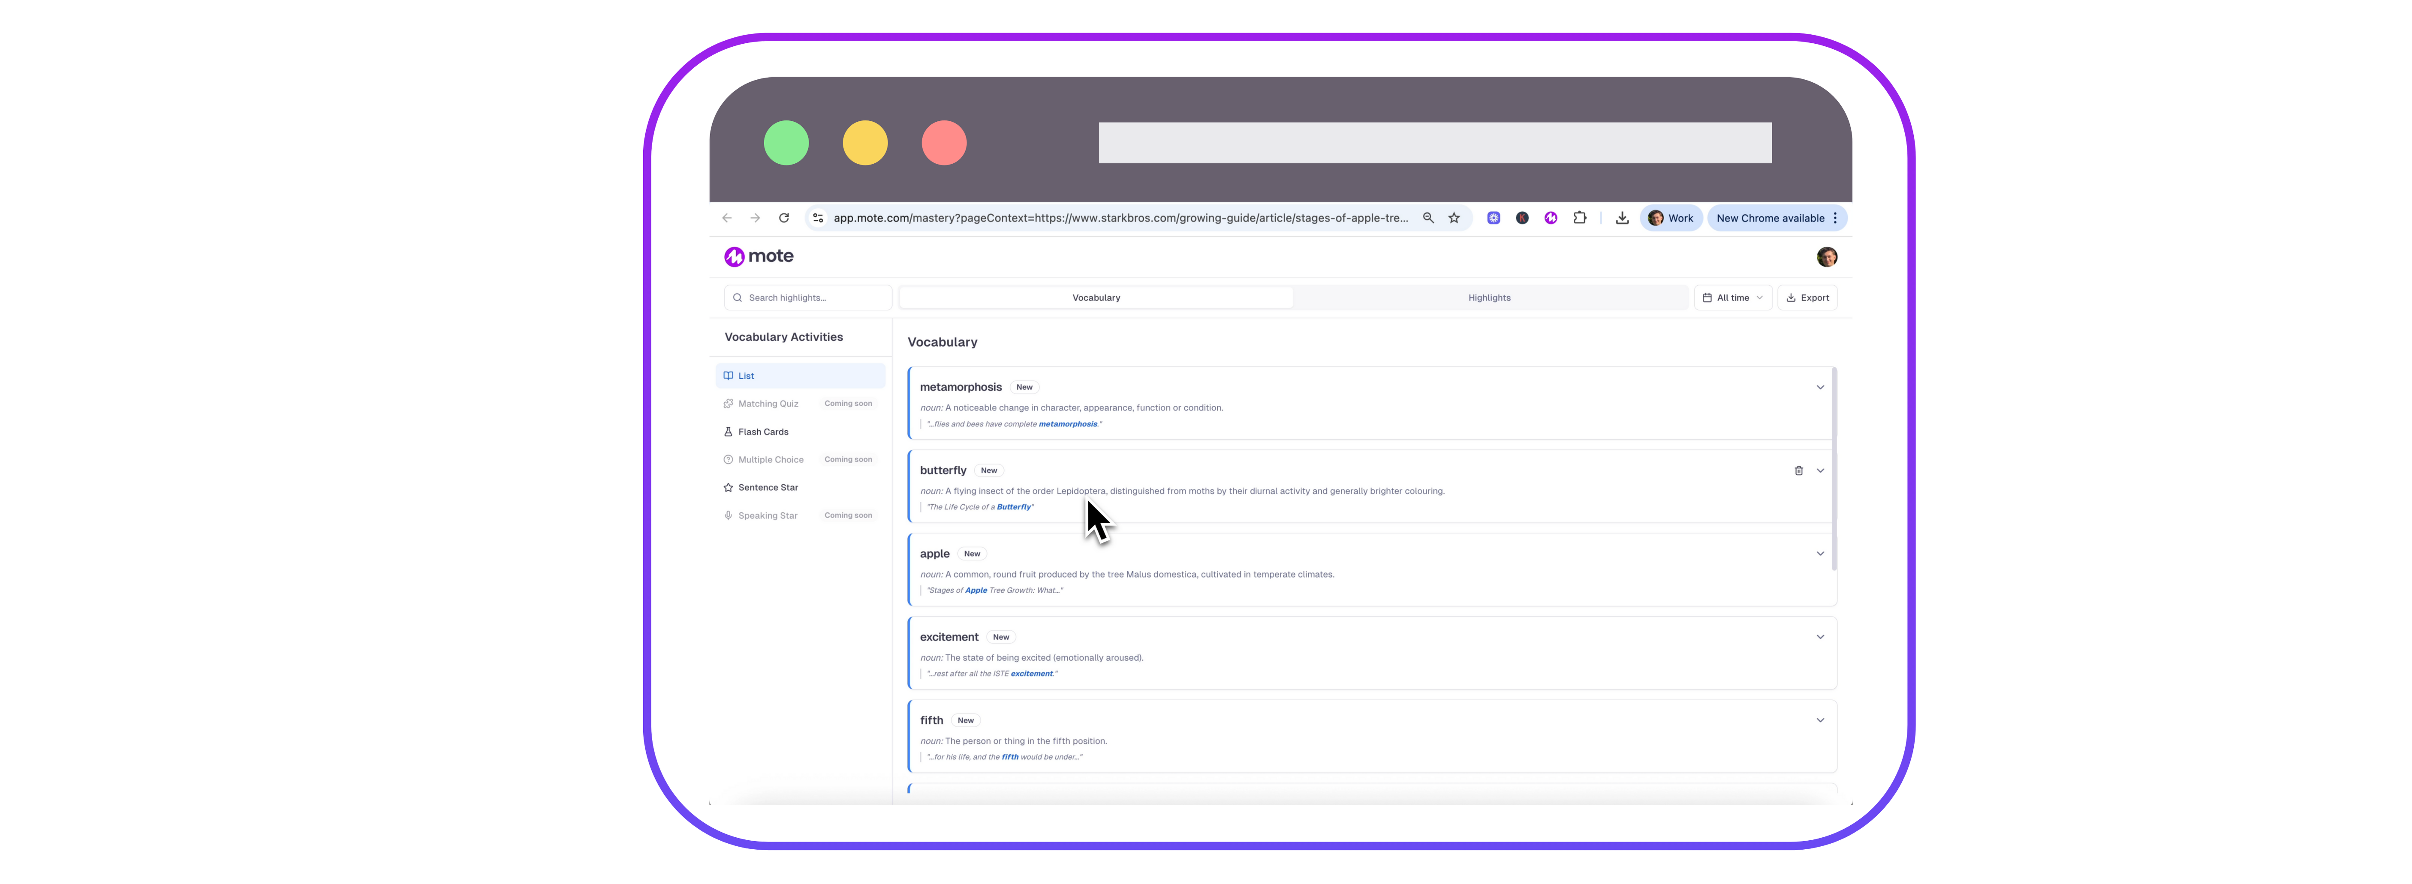Viewport: 2412px width, 884px height.
Task: Open site information icon in address bar
Action: (817, 218)
